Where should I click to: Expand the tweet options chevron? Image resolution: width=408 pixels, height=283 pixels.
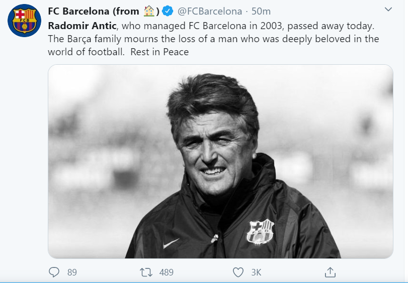(x=388, y=10)
